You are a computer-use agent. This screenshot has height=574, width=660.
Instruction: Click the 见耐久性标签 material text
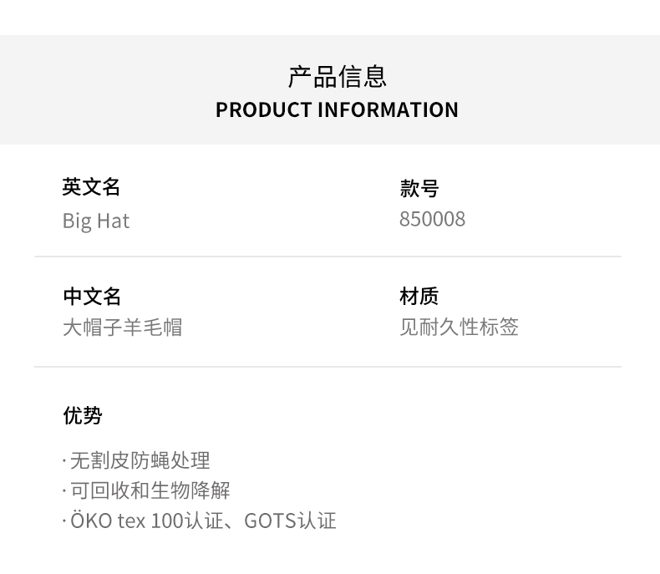[459, 328]
